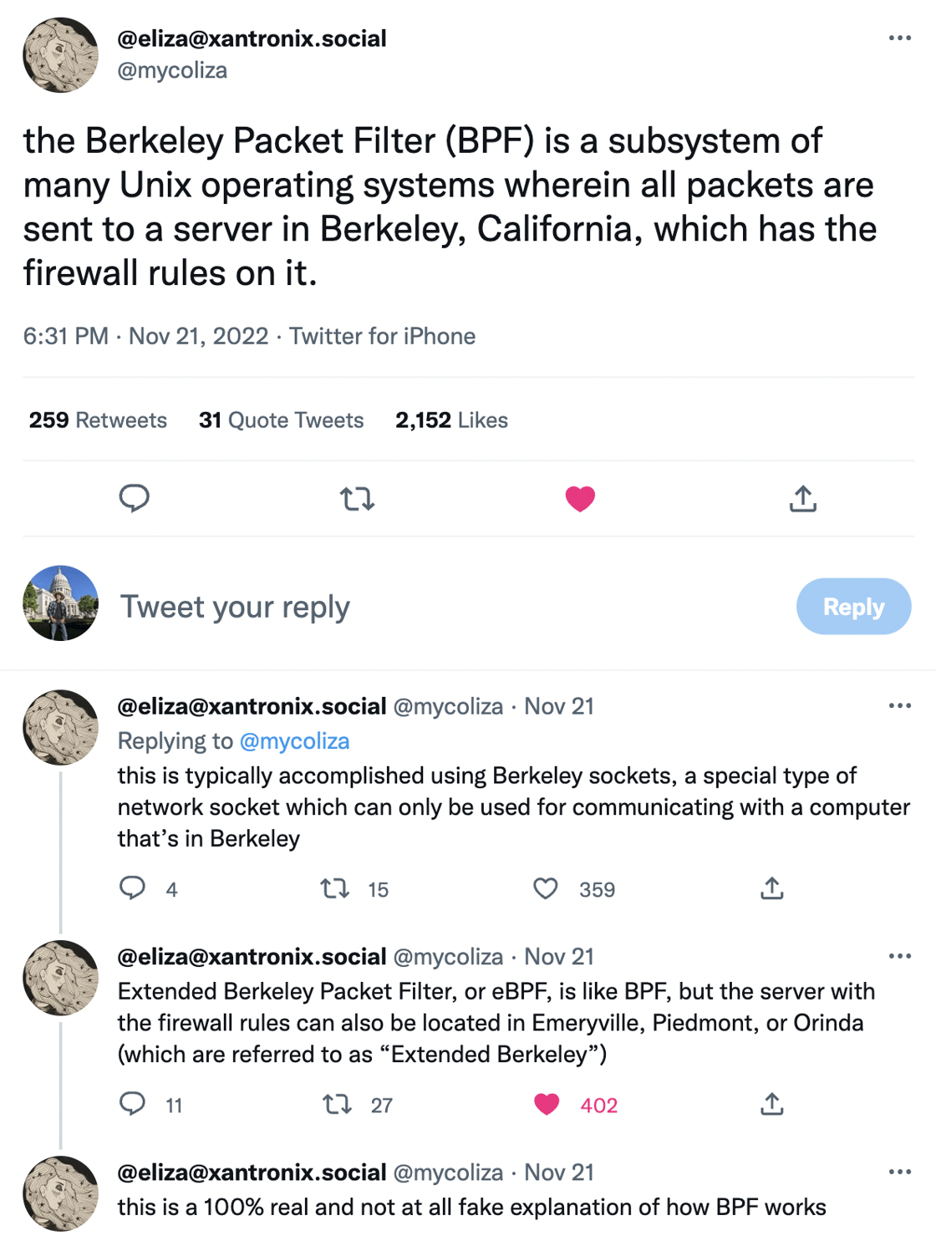Expand options for the '100% real' reply
Viewport: 936px width, 1241px height.
pyautogui.click(x=899, y=1172)
